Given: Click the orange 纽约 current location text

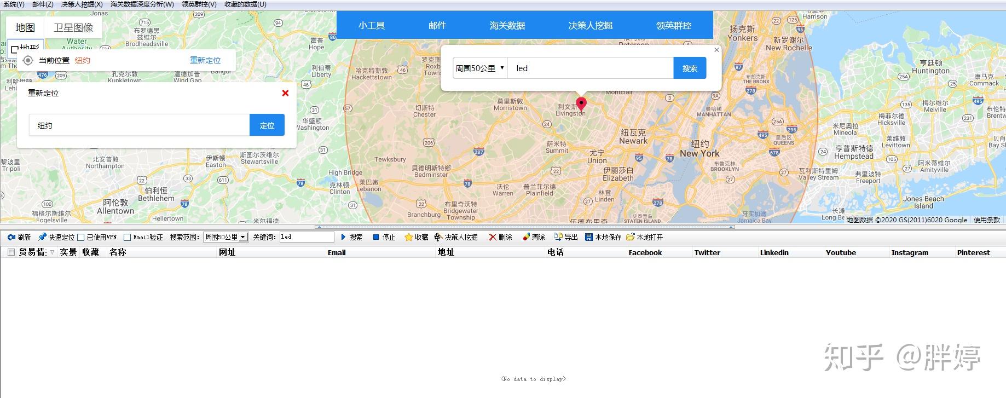Looking at the screenshot, I should [x=83, y=60].
